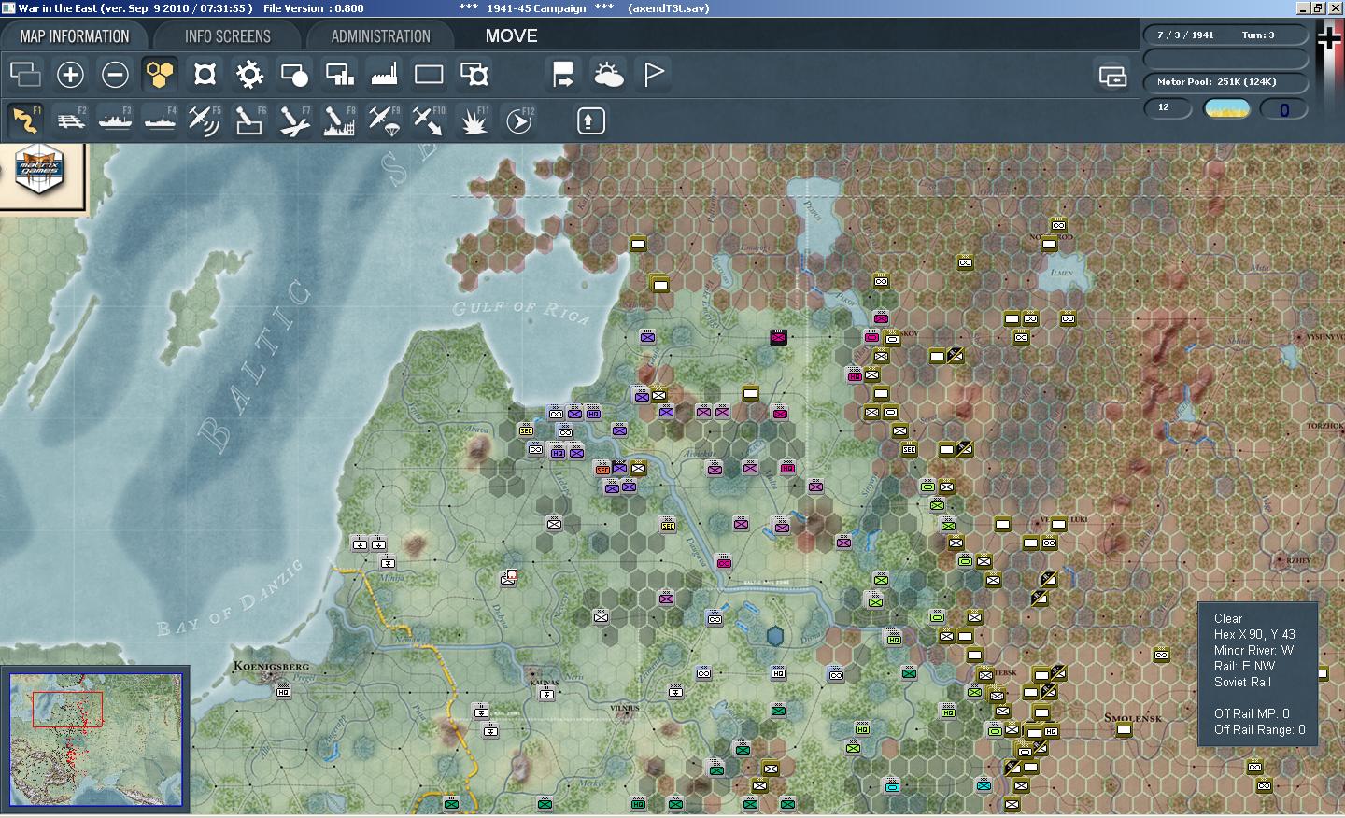Viewport: 1345px width, 818px height.
Task: Click the value 12 in status panel
Action: (1164, 107)
